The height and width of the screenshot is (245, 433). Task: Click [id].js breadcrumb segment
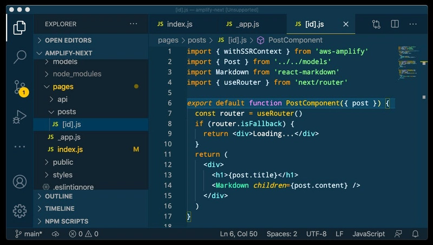pyautogui.click(x=232, y=40)
